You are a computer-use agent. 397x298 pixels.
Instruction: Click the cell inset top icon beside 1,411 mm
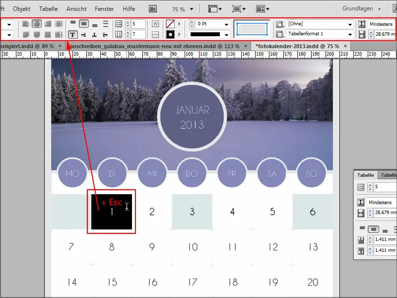[x=361, y=240]
